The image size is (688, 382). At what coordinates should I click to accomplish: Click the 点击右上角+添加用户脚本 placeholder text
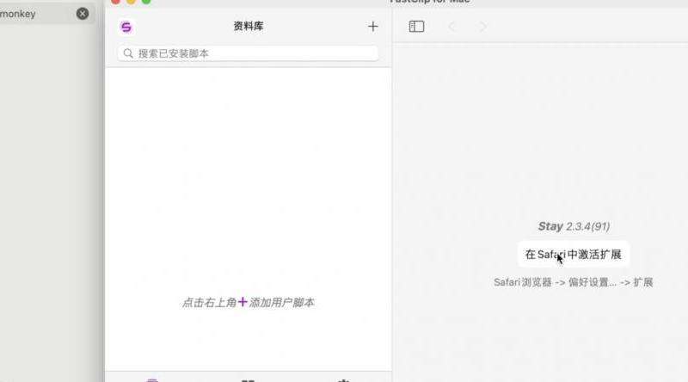click(248, 303)
